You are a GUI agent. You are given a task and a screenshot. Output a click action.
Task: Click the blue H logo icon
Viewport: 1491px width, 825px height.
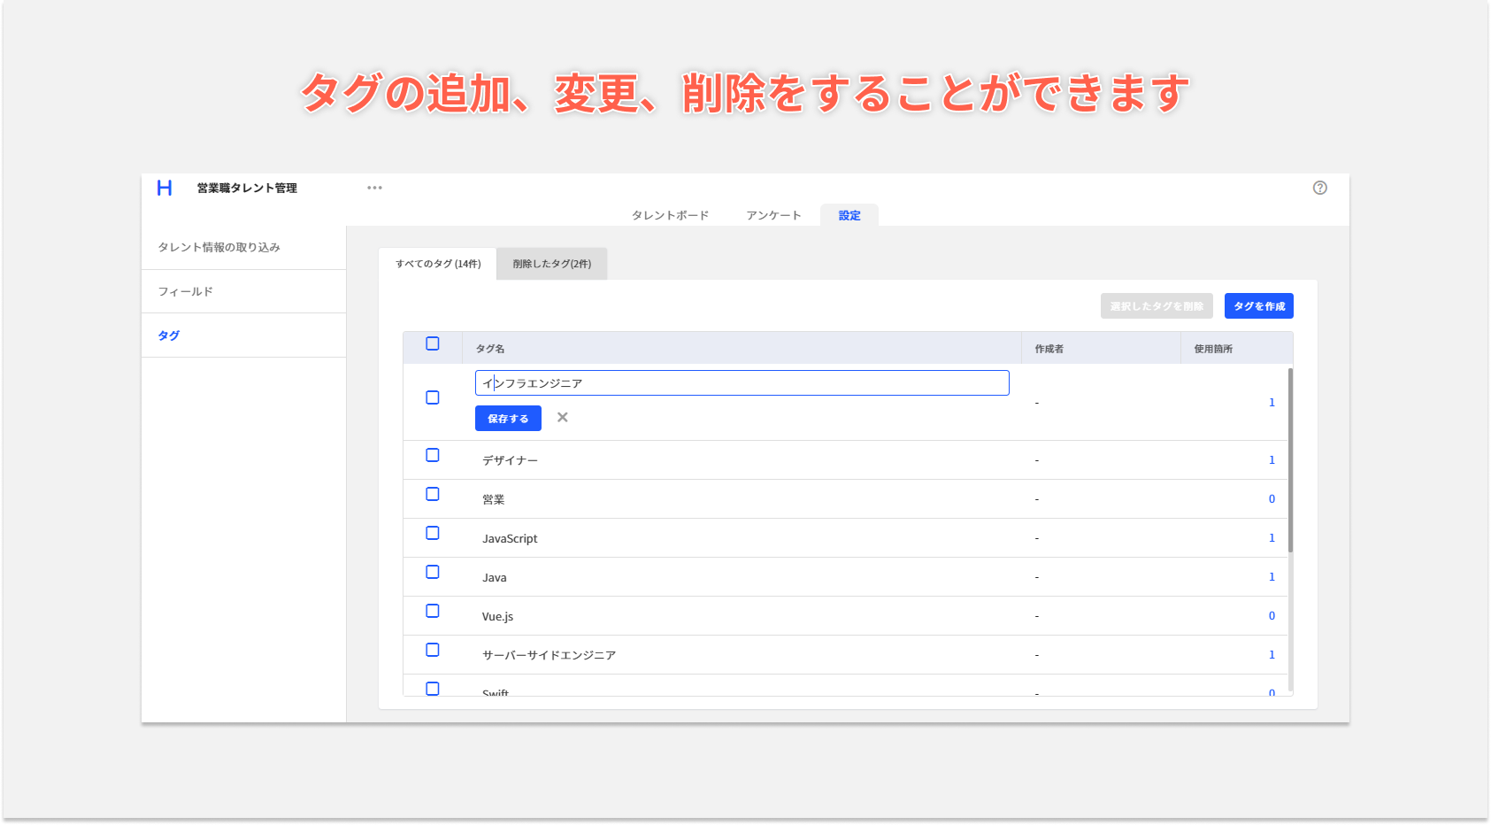[x=165, y=188]
